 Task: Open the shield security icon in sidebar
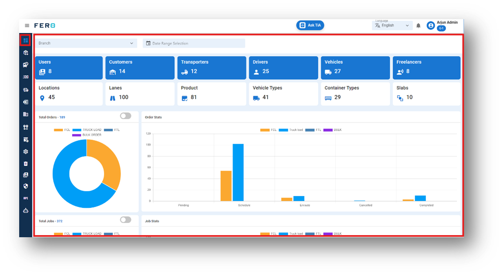point(26,186)
